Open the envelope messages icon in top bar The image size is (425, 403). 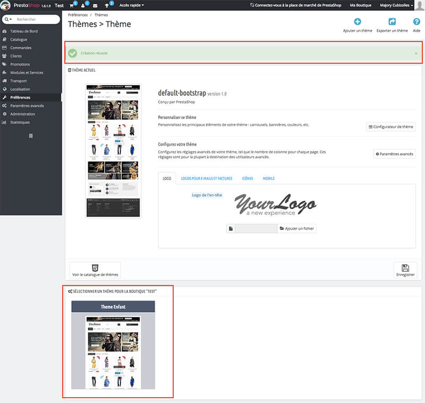(95, 5)
